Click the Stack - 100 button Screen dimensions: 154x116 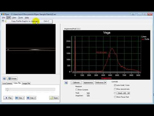point(122,93)
